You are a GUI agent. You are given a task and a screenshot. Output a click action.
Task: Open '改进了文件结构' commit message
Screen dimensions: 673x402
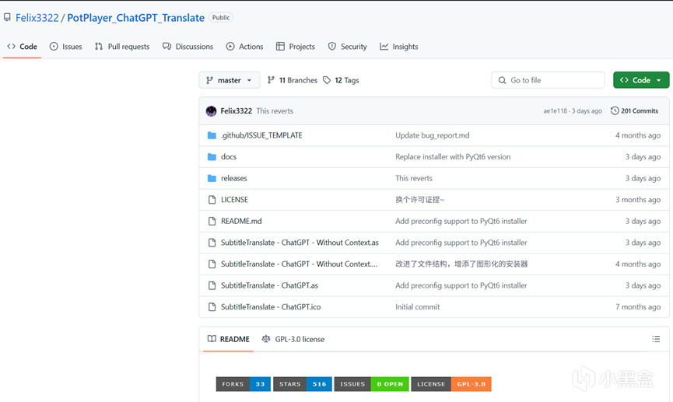tap(461, 264)
